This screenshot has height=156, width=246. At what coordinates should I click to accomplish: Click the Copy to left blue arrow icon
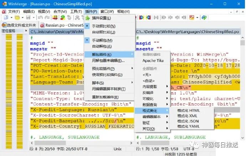[x=148, y=17]
